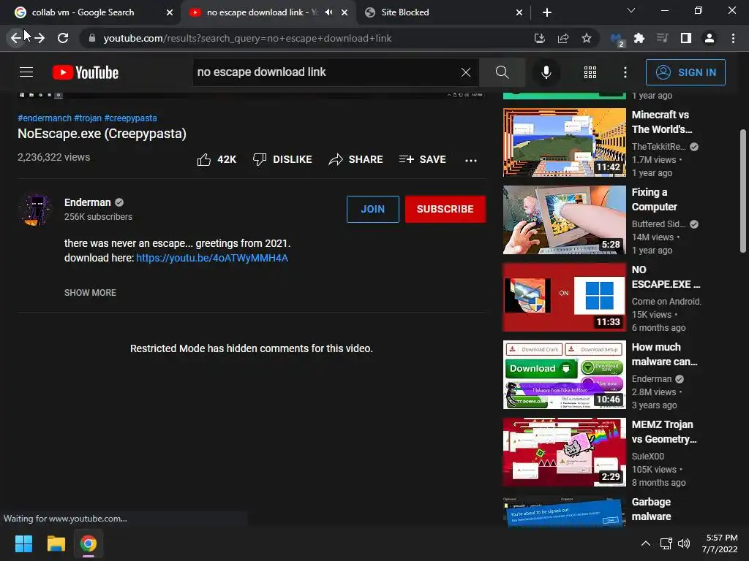
Task: Open the #creepypasta hashtag
Action: (130, 118)
